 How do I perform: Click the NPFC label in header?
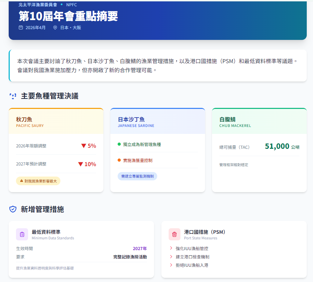(71, 5)
